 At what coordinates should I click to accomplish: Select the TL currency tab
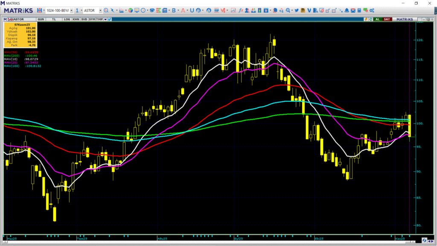(54, 19)
